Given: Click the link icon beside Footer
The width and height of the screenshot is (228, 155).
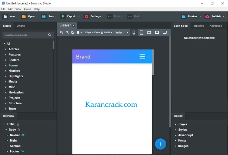Looking at the screenshot, I should point(22,151).
